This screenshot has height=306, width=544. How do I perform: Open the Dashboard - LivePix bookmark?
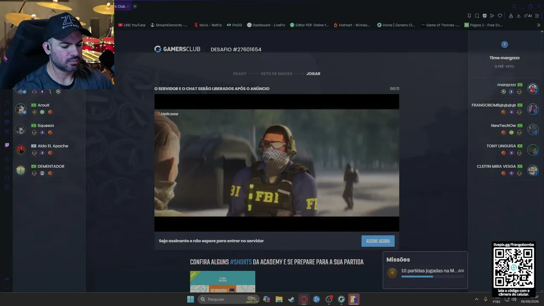[x=266, y=25]
